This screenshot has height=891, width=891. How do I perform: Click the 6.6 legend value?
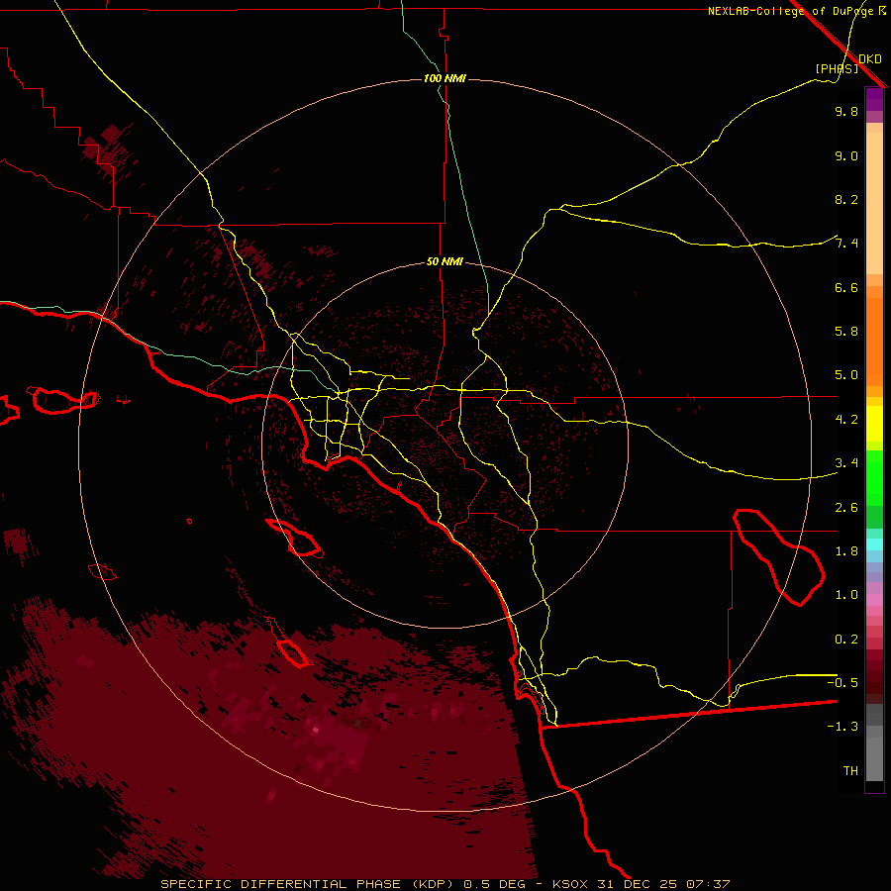[846, 287]
